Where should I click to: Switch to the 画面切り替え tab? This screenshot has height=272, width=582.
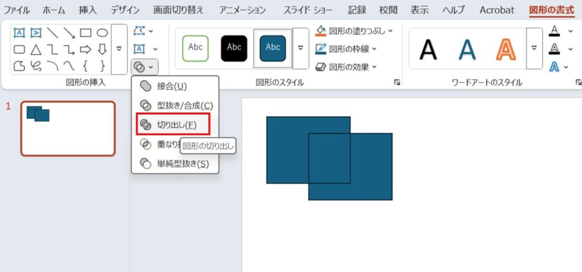tap(178, 10)
